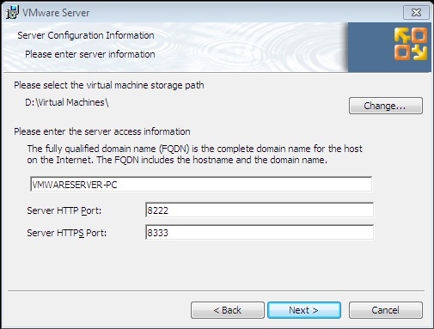Cancel the server installation
Image resolution: width=434 pixels, height=329 pixels.
click(x=386, y=310)
